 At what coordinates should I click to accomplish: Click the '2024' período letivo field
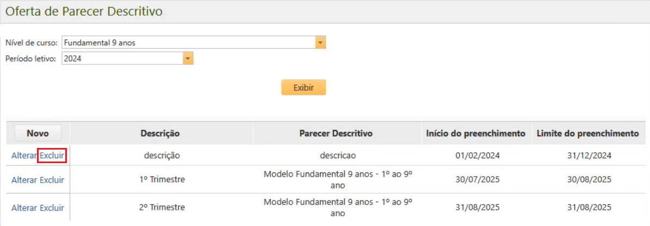pyautogui.click(x=122, y=59)
